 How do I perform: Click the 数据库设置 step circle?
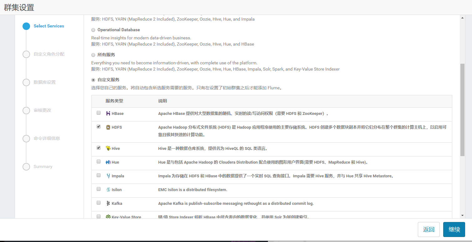pos(26,82)
